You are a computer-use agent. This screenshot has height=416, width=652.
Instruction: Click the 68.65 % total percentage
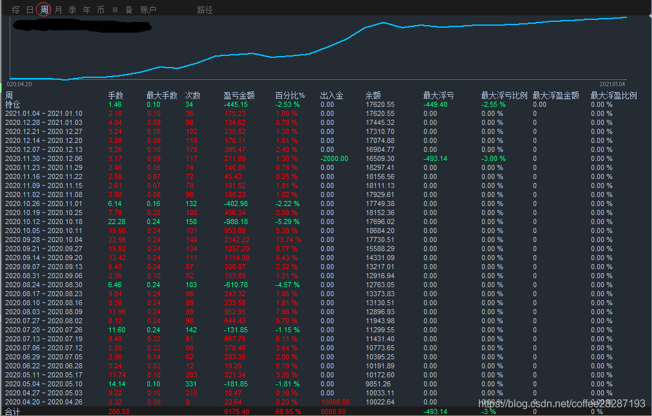tap(288, 411)
